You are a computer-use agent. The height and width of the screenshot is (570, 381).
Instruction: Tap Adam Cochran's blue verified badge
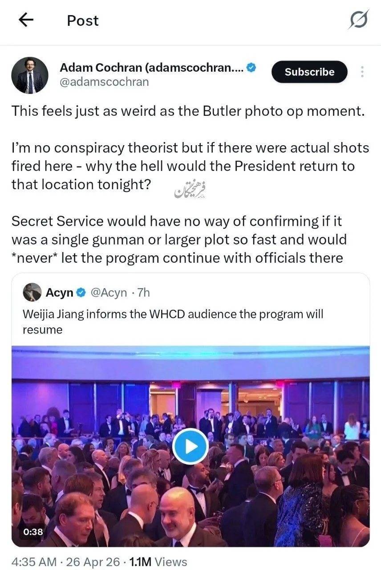point(251,68)
